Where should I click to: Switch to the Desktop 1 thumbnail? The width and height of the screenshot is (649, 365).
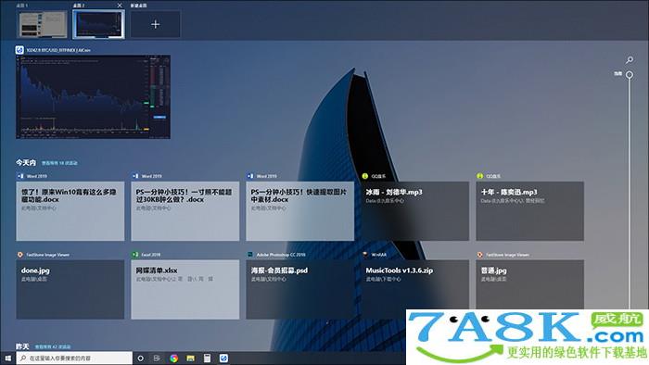(43, 24)
